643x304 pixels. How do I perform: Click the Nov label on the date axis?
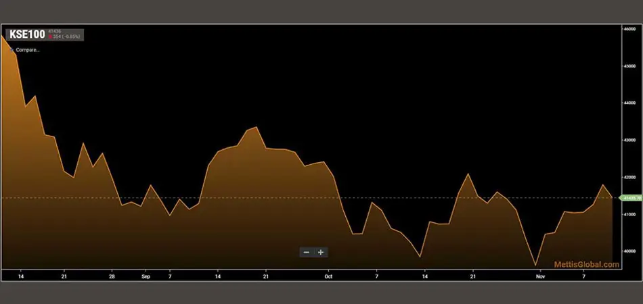click(x=539, y=276)
